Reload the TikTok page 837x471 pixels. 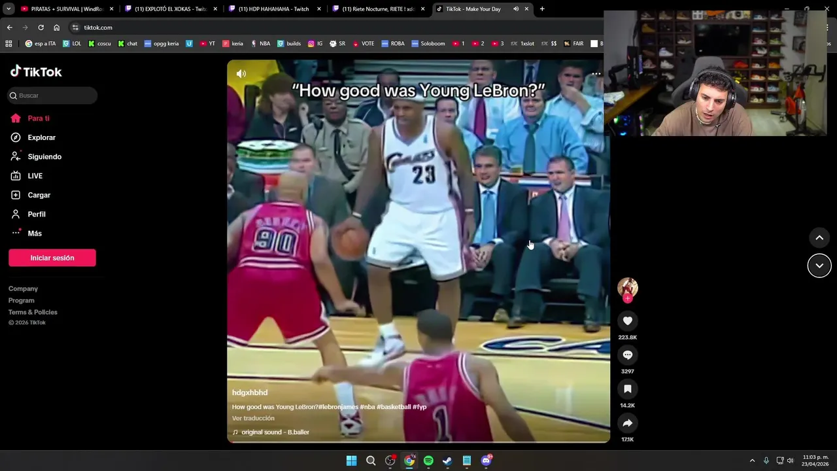pos(41,27)
